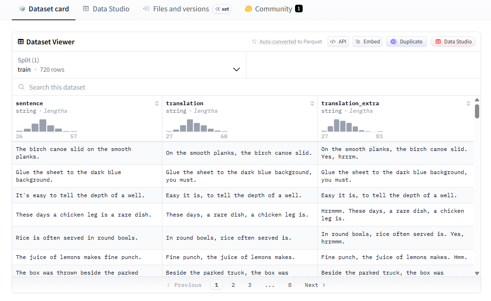491x301 pixels.
Task: Click the translation_extra lengths histogram
Action: [x=352, y=125]
